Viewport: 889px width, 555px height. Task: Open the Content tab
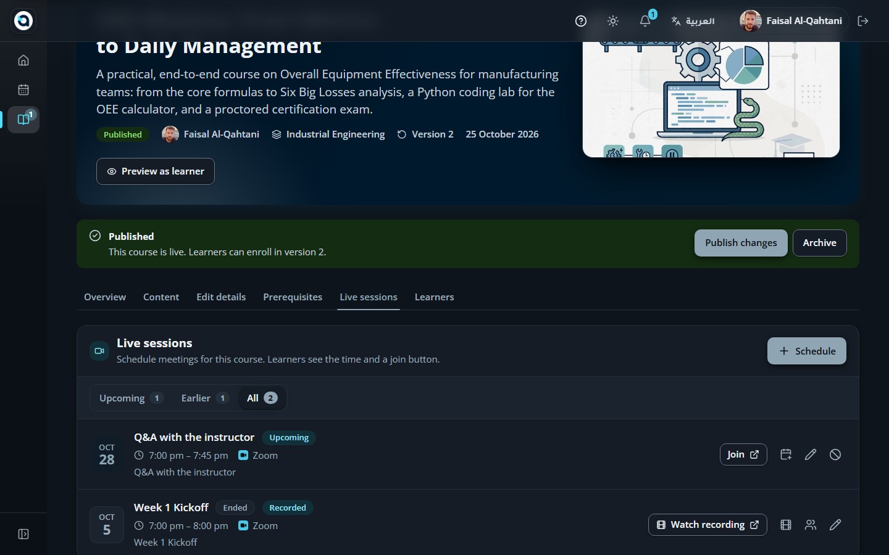pyautogui.click(x=161, y=297)
